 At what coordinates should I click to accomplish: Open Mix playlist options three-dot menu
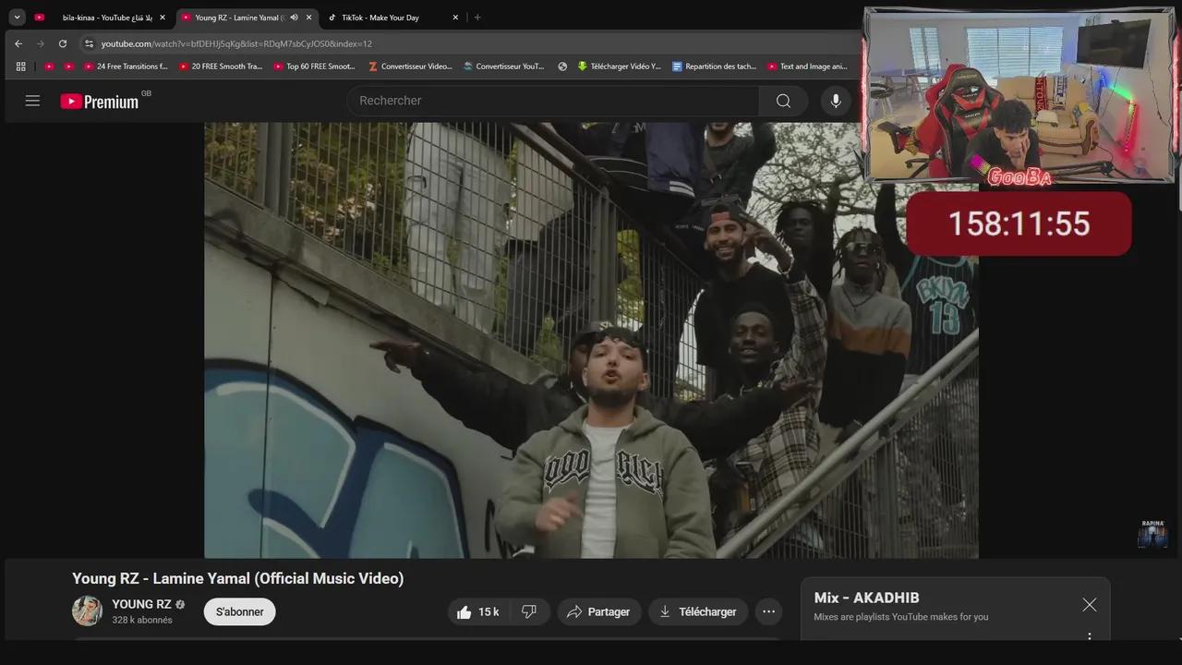point(1090,636)
